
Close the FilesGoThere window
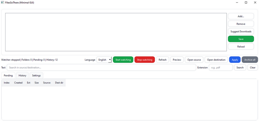coord(255,3)
